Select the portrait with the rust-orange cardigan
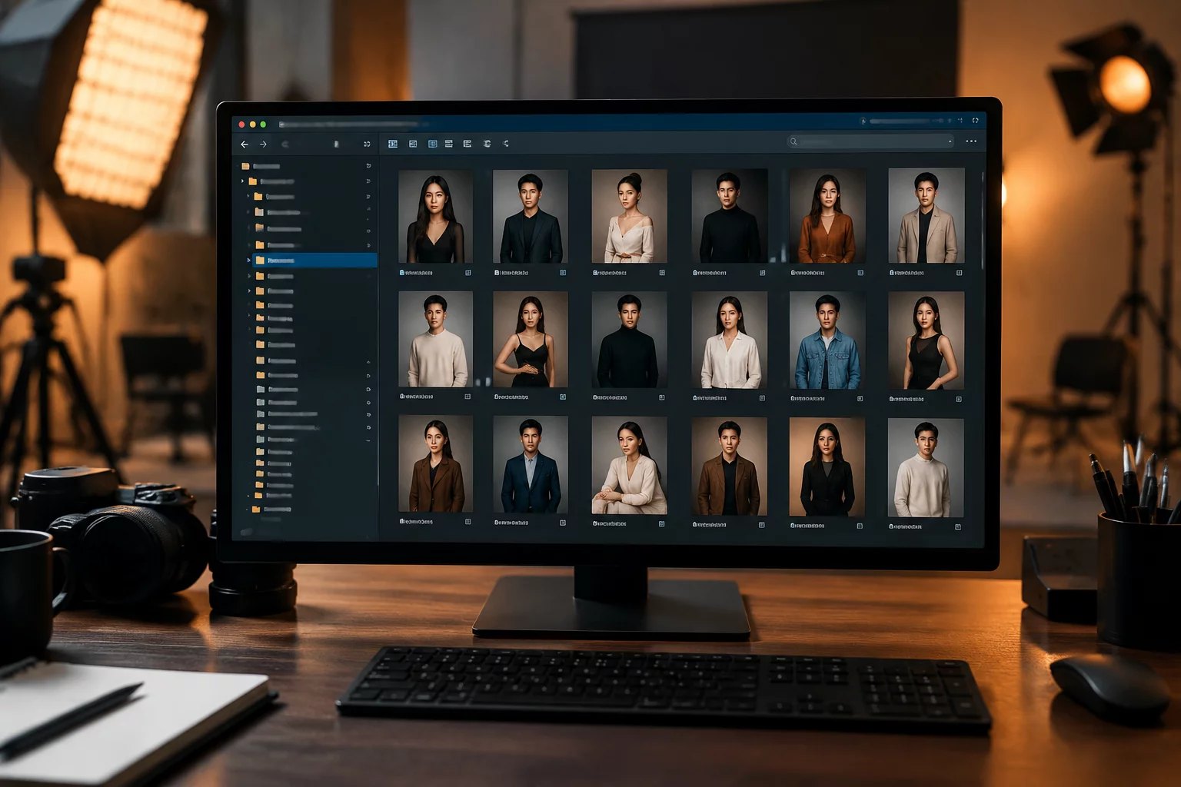This screenshot has height=787, width=1181. [827, 216]
